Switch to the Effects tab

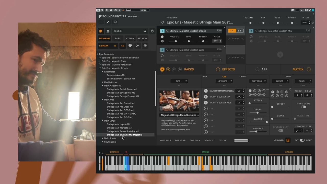tap(226, 69)
